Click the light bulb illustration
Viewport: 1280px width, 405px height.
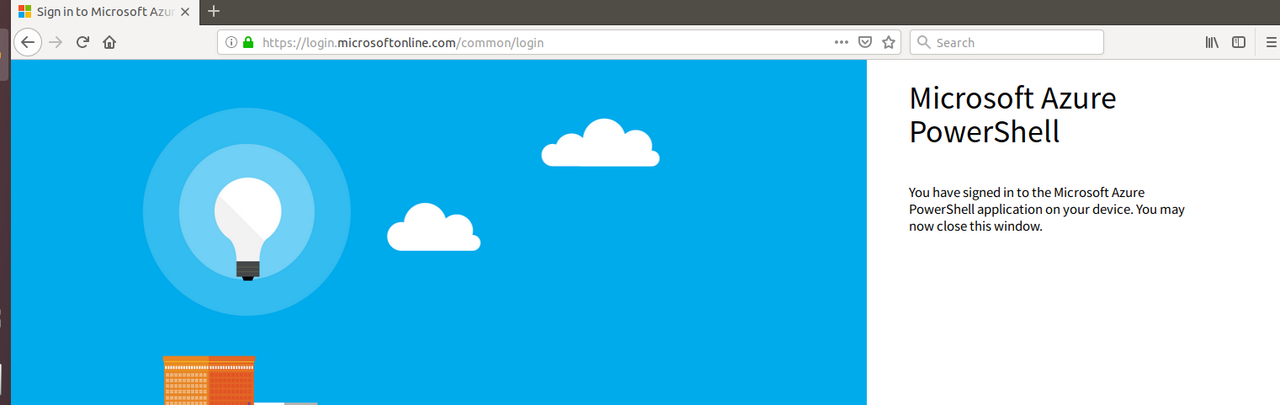(x=247, y=227)
